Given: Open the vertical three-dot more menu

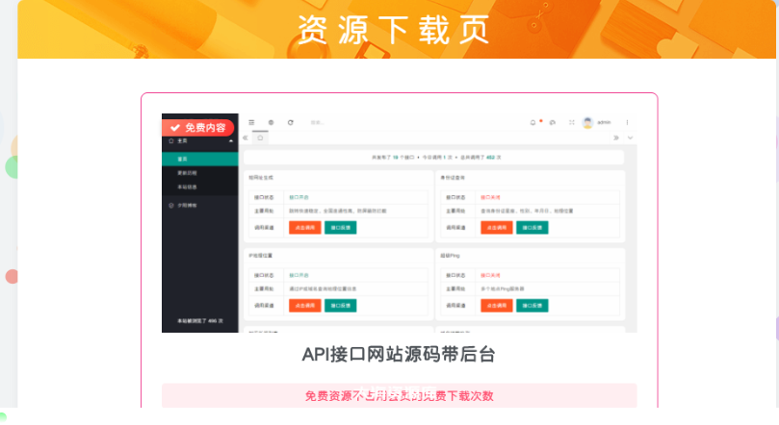Looking at the screenshot, I should pyautogui.click(x=628, y=122).
